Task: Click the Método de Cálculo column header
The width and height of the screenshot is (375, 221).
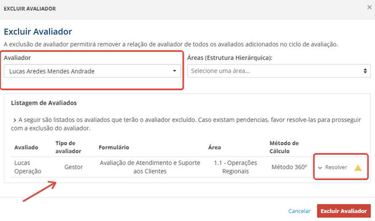Action: [284, 147]
